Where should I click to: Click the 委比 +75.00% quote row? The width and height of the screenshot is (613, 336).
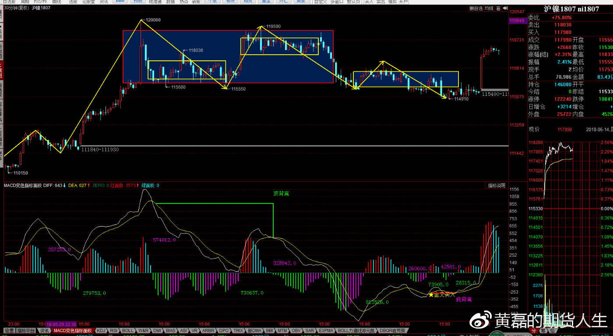tap(570, 17)
